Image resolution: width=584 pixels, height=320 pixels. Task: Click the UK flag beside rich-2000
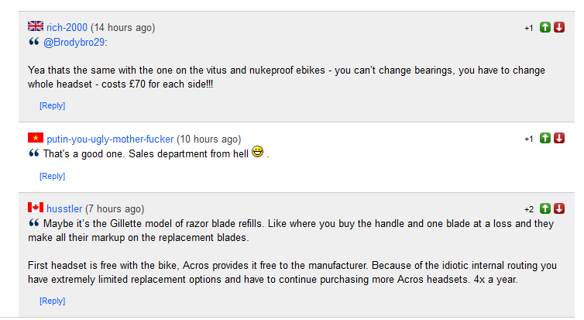pos(36,26)
